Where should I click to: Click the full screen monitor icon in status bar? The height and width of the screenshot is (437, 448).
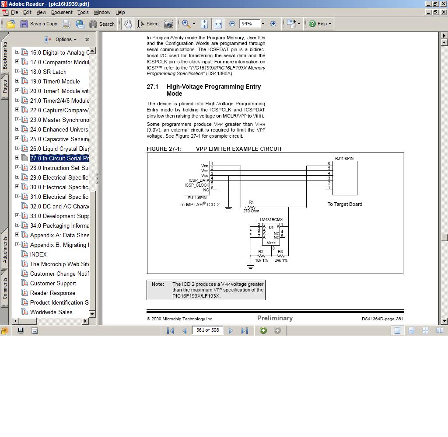(x=21, y=330)
